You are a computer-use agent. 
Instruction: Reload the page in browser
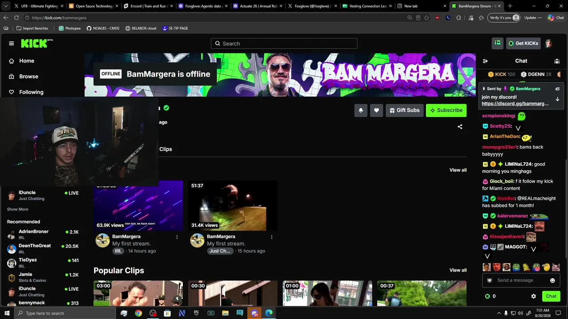coord(16,18)
